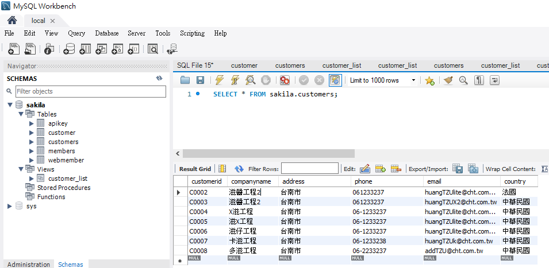The width and height of the screenshot is (549, 268).
Task: Insert new row icon in result grid
Action: [381, 169]
